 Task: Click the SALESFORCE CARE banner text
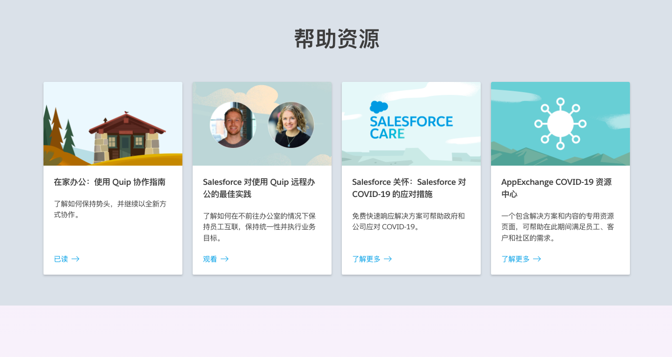click(x=411, y=128)
